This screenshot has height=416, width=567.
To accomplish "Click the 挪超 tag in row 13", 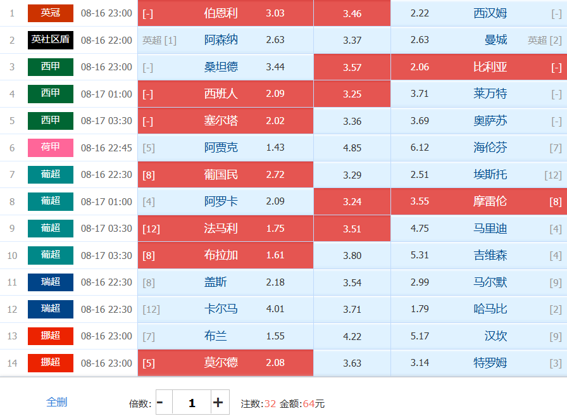I will point(50,336).
